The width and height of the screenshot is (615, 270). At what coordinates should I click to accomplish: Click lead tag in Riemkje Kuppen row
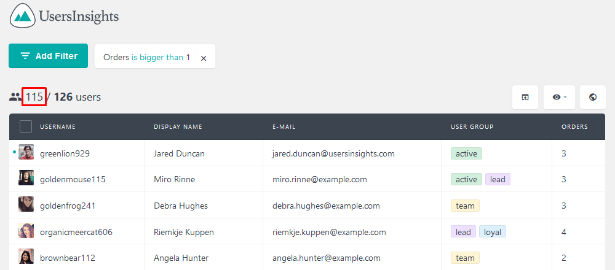(x=463, y=232)
